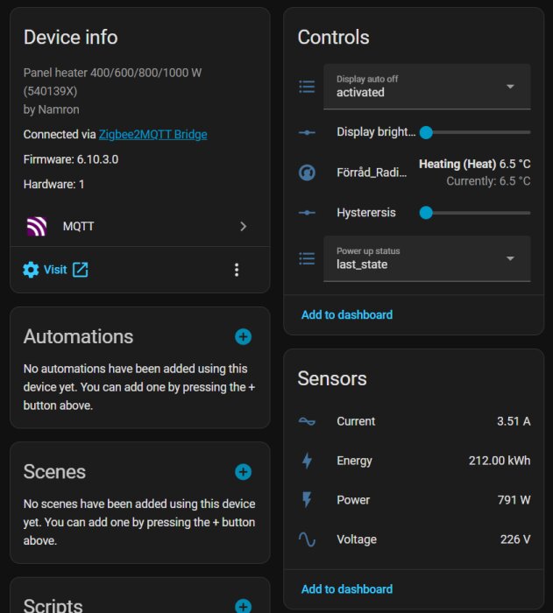Viewport: 553px width, 613px height.
Task: Click the Power up status dropdown arrow
Action: [x=510, y=258]
